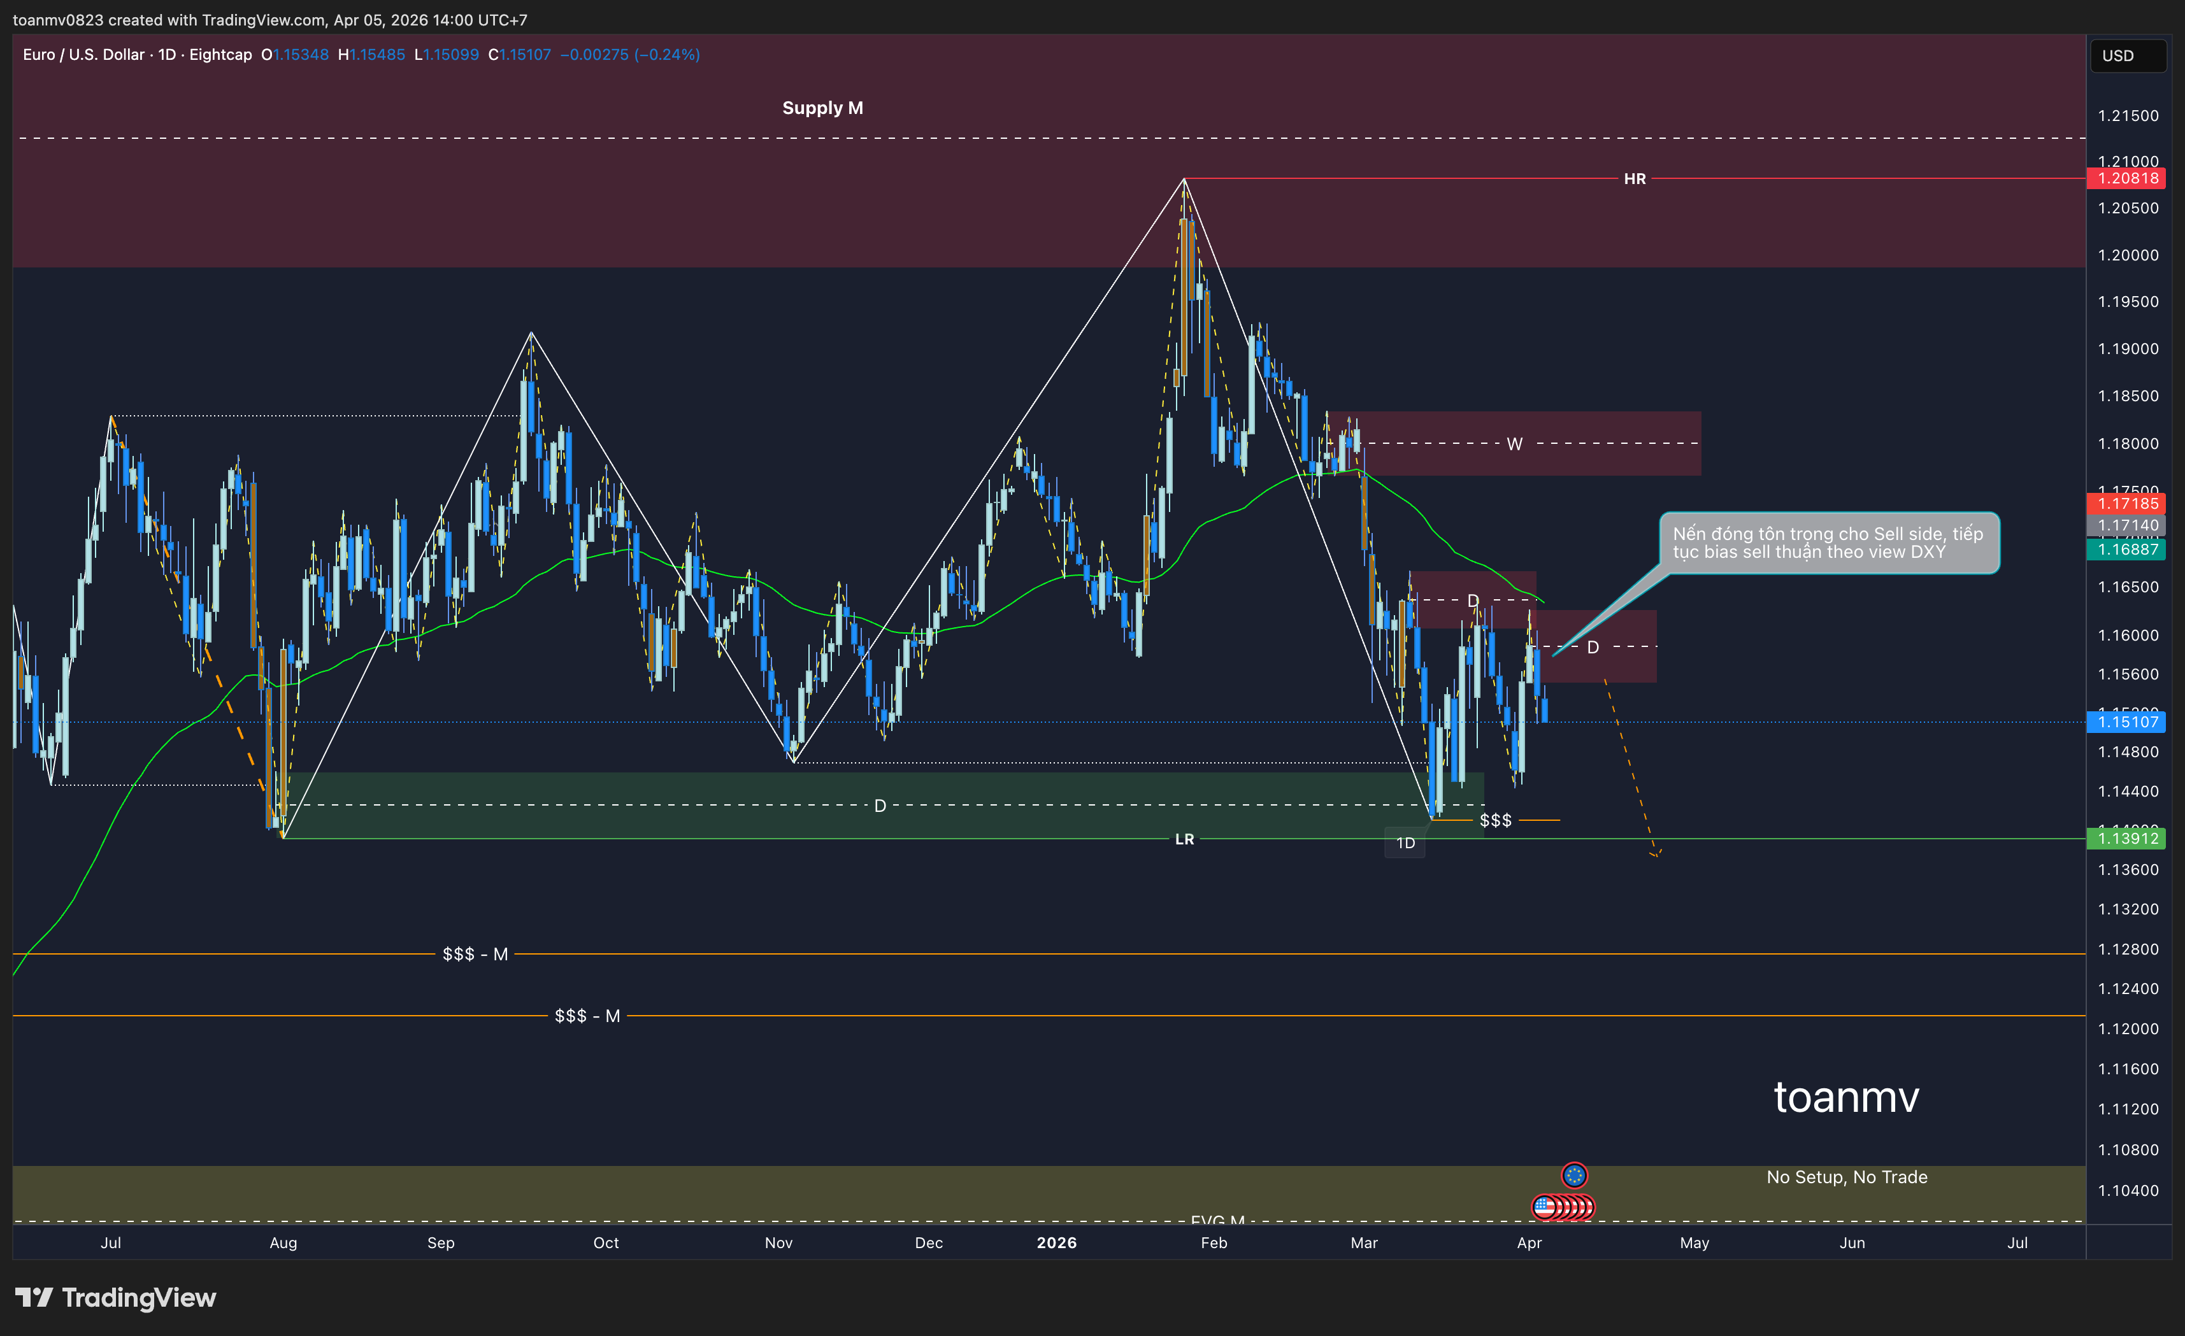Image resolution: width=2185 pixels, height=1336 pixels.
Task: Click the TradingView logo at bottom left
Action: [x=115, y=1297]
